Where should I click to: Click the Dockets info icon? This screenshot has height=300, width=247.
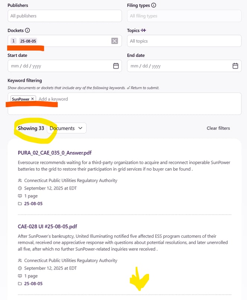tap(28, 30)
